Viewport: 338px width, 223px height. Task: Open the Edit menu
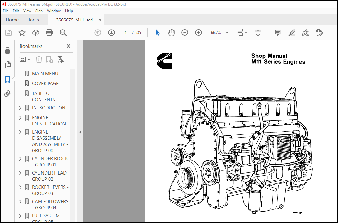[16, 11]
